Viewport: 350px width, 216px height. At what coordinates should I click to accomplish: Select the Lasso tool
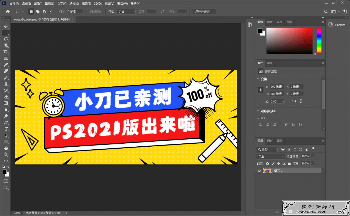click(x=6, y=39)
